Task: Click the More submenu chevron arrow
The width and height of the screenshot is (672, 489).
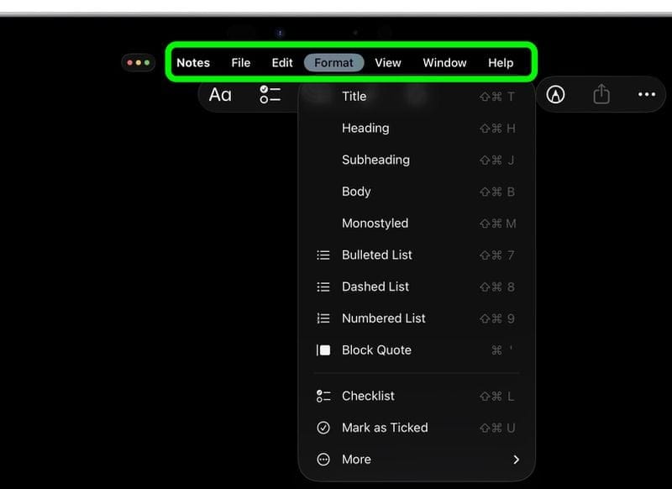Action: click(516, 460)
